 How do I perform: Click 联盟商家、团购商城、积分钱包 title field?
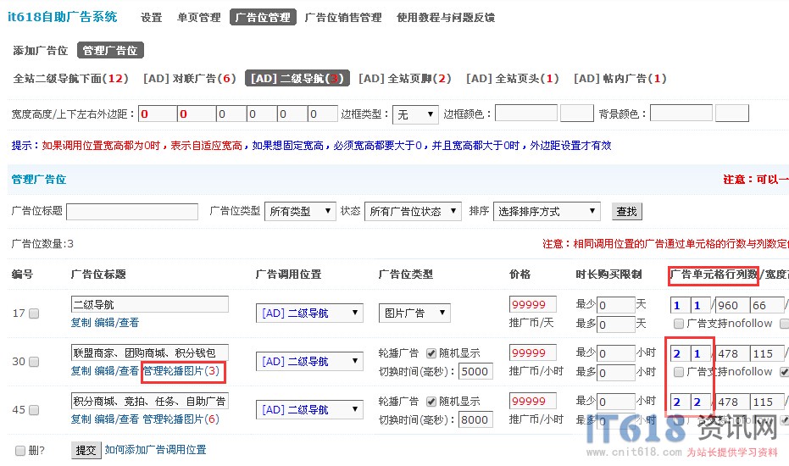pyautogui.click(x=150, y=352)
